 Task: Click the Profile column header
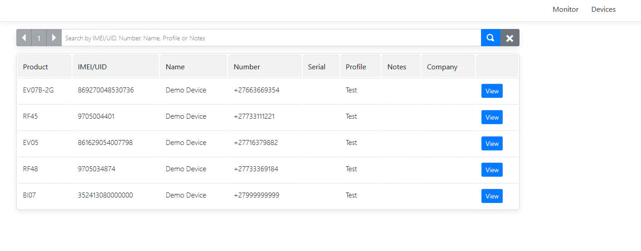coord(356,67)
